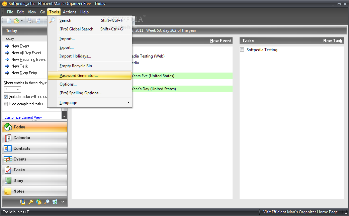Enable Hide completed tasks checkbox
The width and height of the screenshot is (349, 216).
[x=6, y=104]
